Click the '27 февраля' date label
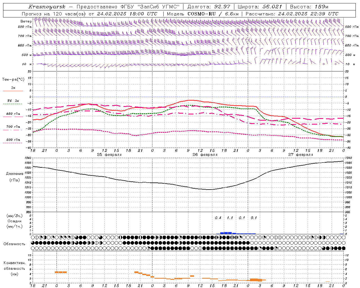Viewport: 360px width, 288px height. click(300, 155)
